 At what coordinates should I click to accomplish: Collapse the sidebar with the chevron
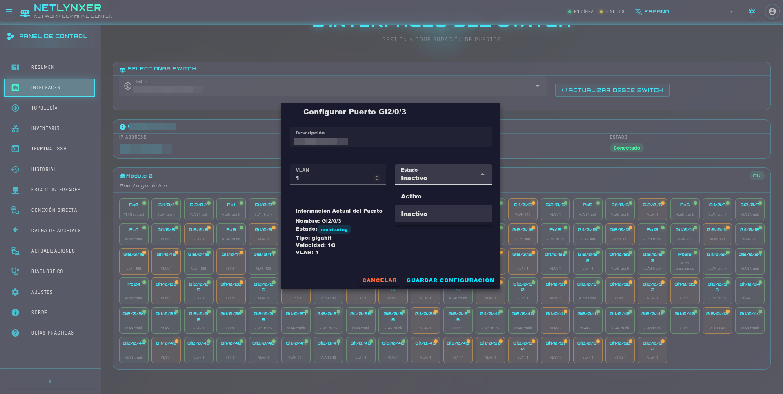pyautogui.click(x=50, y=381)
